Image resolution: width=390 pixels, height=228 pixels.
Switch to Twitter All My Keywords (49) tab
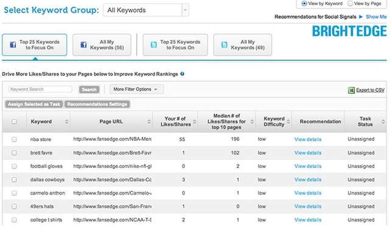point(243,45)
